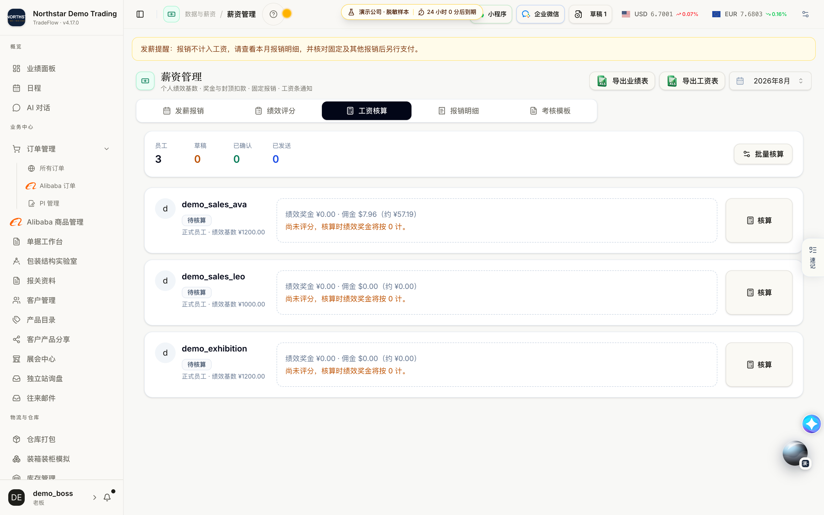Screen dimensions: 824x515
Task: Open the 速记 quick notes panel
Action: (813, 257)
